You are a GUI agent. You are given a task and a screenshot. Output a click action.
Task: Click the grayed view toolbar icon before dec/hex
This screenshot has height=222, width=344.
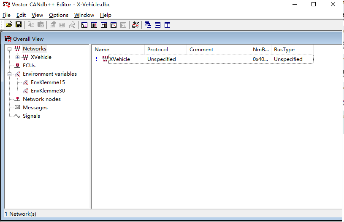pyautogui.click(x=123, y=25)
